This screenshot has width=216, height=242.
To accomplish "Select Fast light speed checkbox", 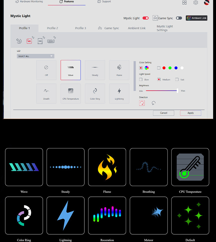I will [x=177, y=80].
